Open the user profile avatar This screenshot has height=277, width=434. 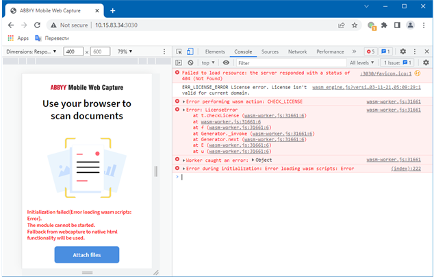(x=410, y=25)
